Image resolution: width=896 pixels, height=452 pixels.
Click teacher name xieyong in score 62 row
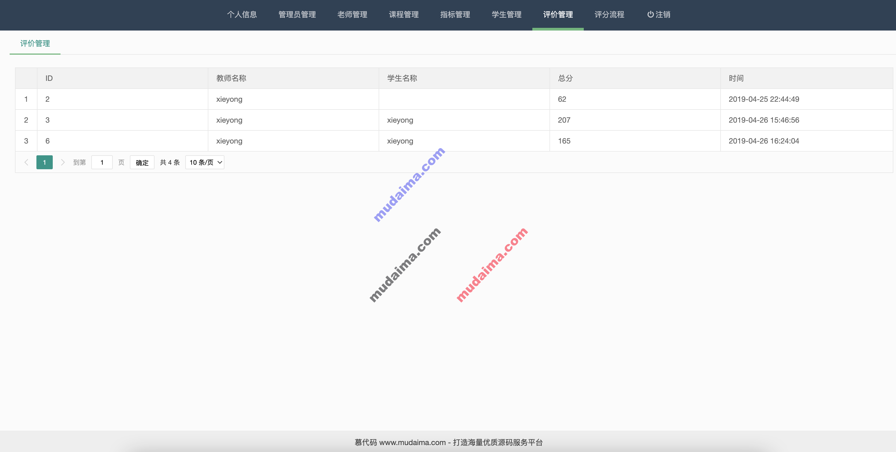point(229,99)
